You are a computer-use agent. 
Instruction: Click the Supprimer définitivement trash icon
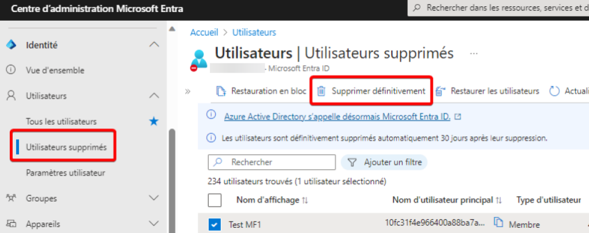[x=321, y=91]
